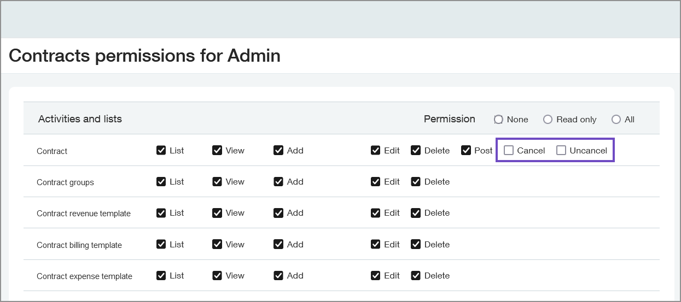Viewport: 681px width, 302px height.
Task: Toggle View checkbox for Contract groups
Action: [x=217, y=182]
